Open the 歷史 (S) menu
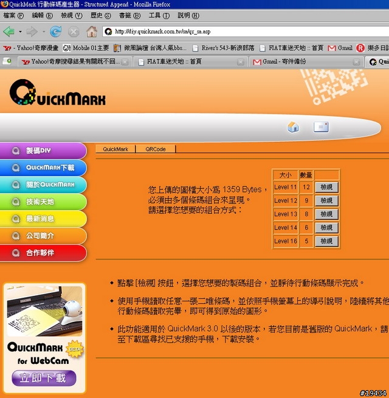The height and width of the screenshot is (398, 389). click(x=101, y=15)
